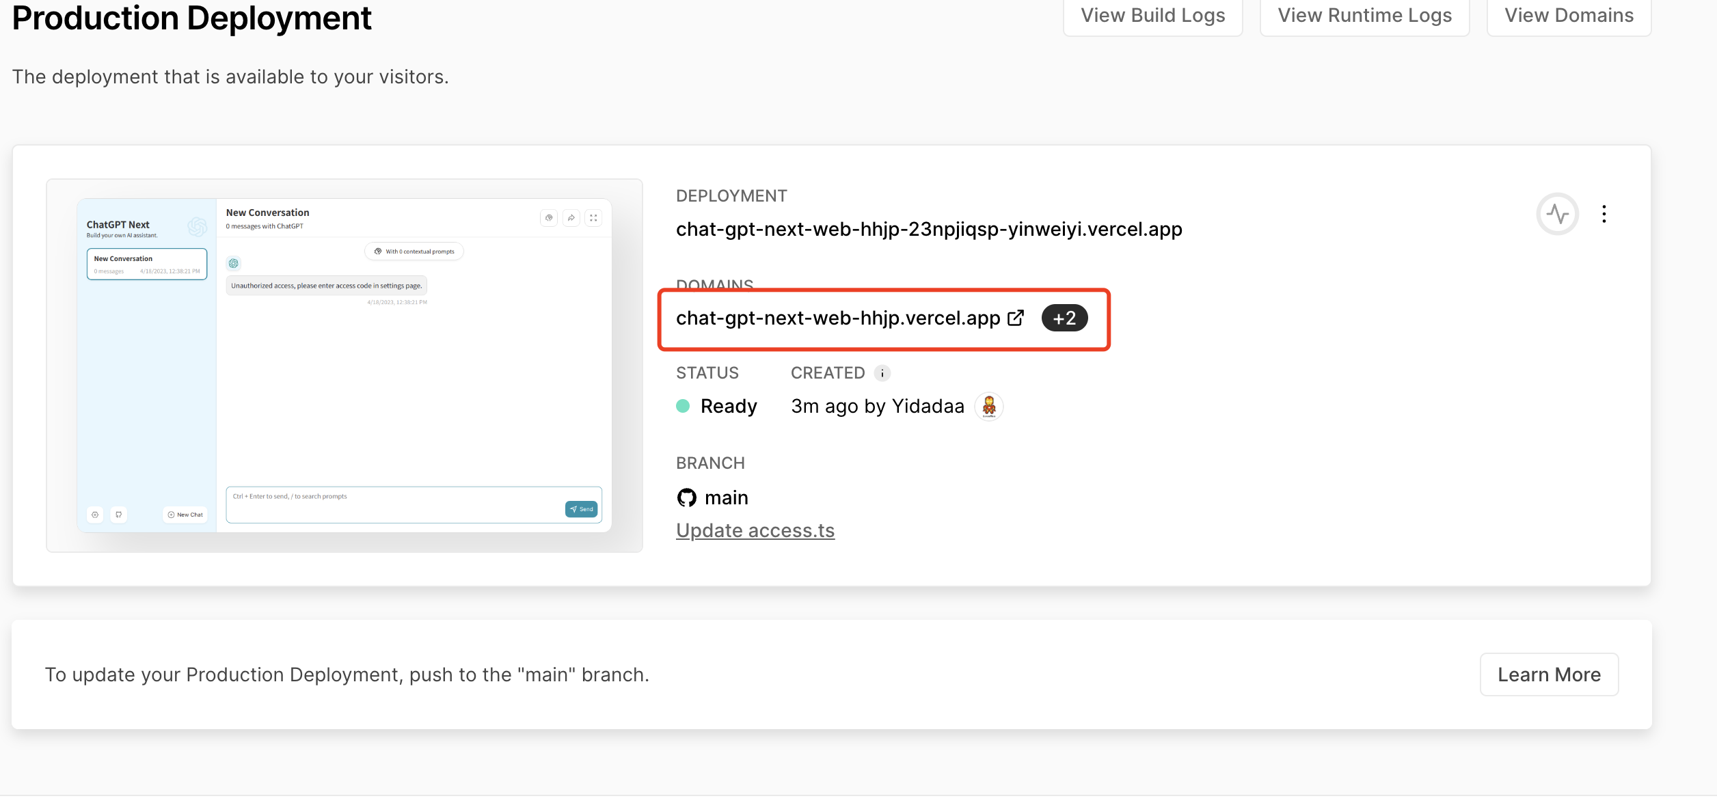Click the info icon next to CREATED
Screen dimensions: 1717x805
[x=882, y=373]
